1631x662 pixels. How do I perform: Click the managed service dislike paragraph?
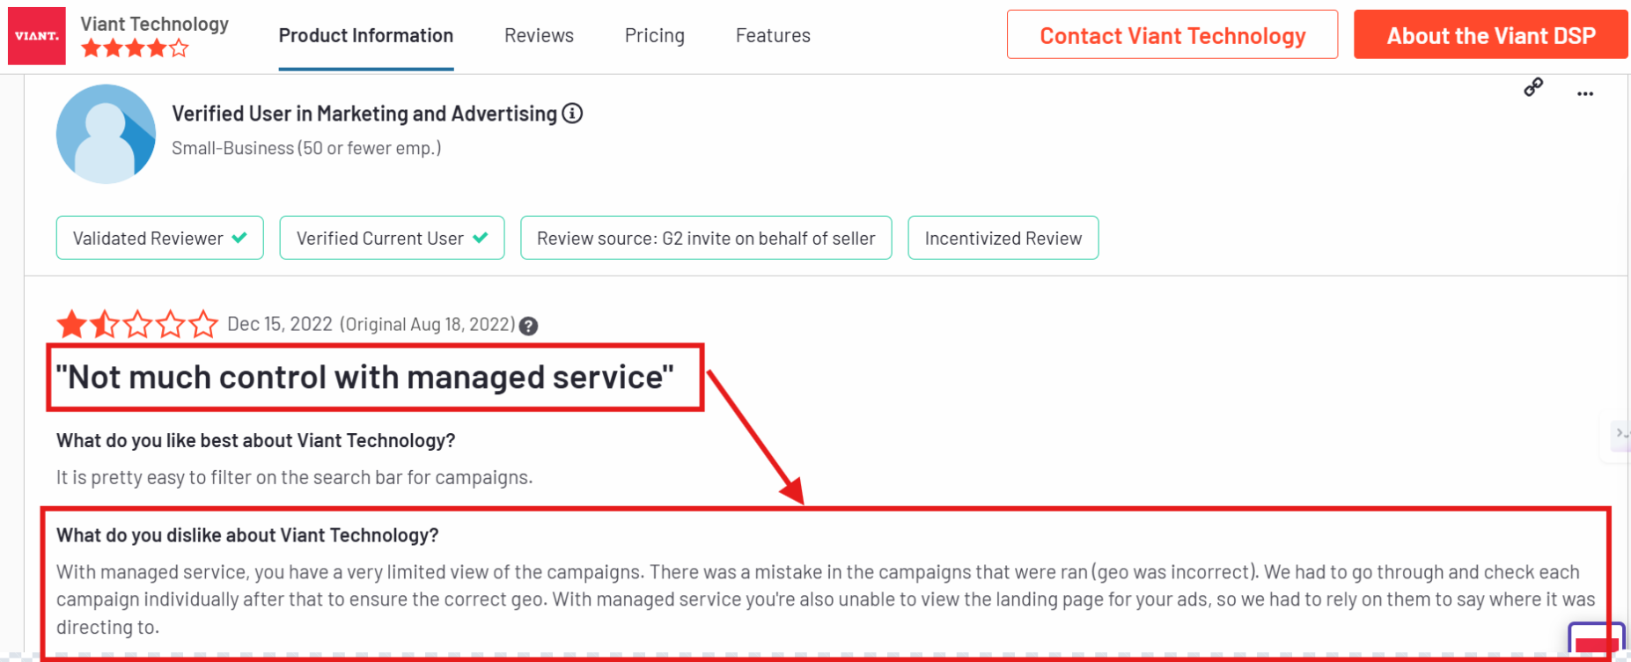click(826, 599)
